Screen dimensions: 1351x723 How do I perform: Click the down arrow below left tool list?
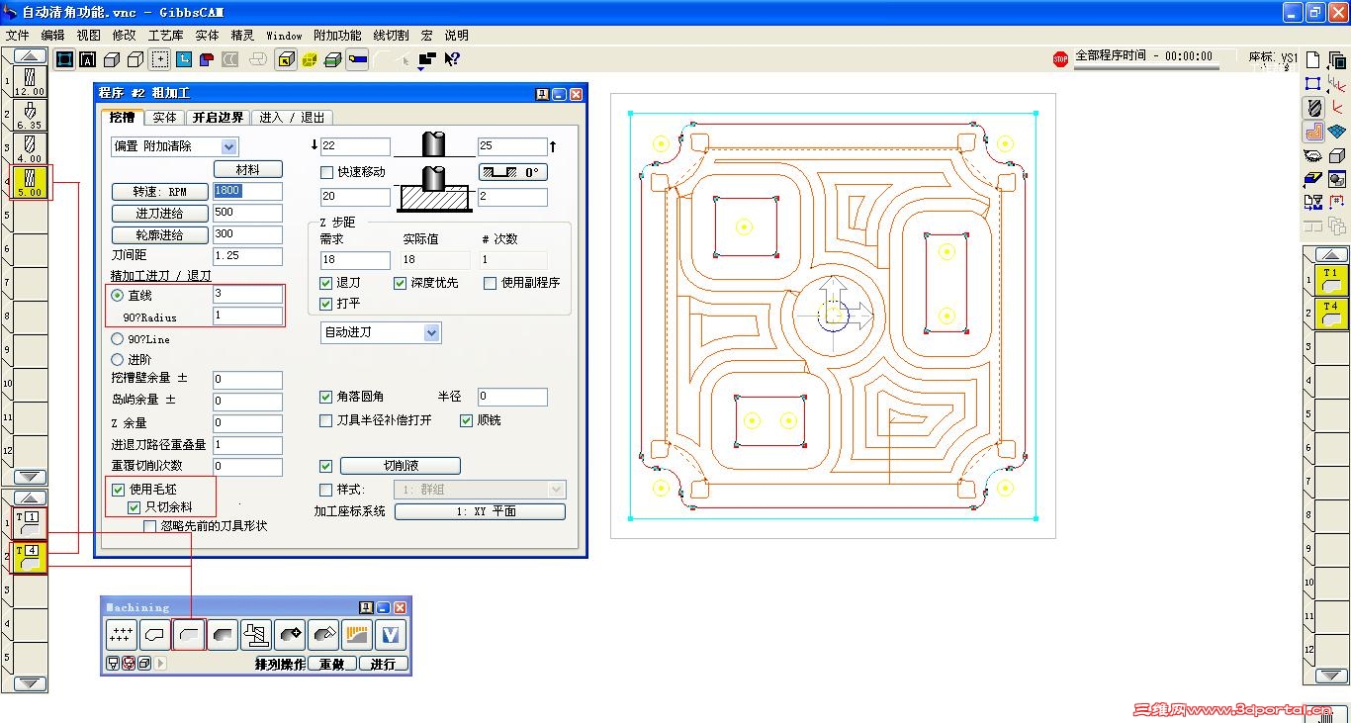pos(31,477)
